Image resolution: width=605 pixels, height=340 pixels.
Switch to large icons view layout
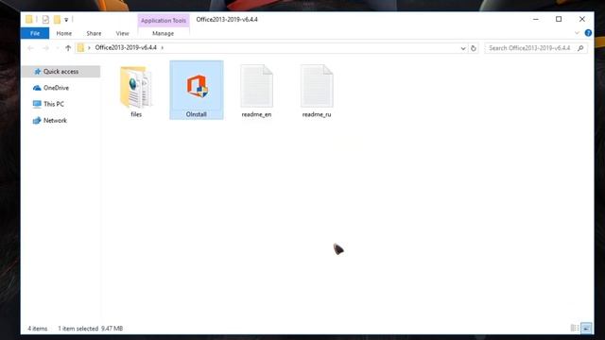pos(586,329)
